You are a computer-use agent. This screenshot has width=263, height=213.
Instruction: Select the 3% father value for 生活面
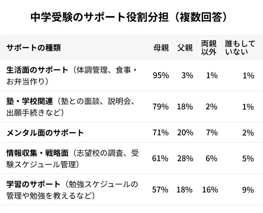point(187,76)
